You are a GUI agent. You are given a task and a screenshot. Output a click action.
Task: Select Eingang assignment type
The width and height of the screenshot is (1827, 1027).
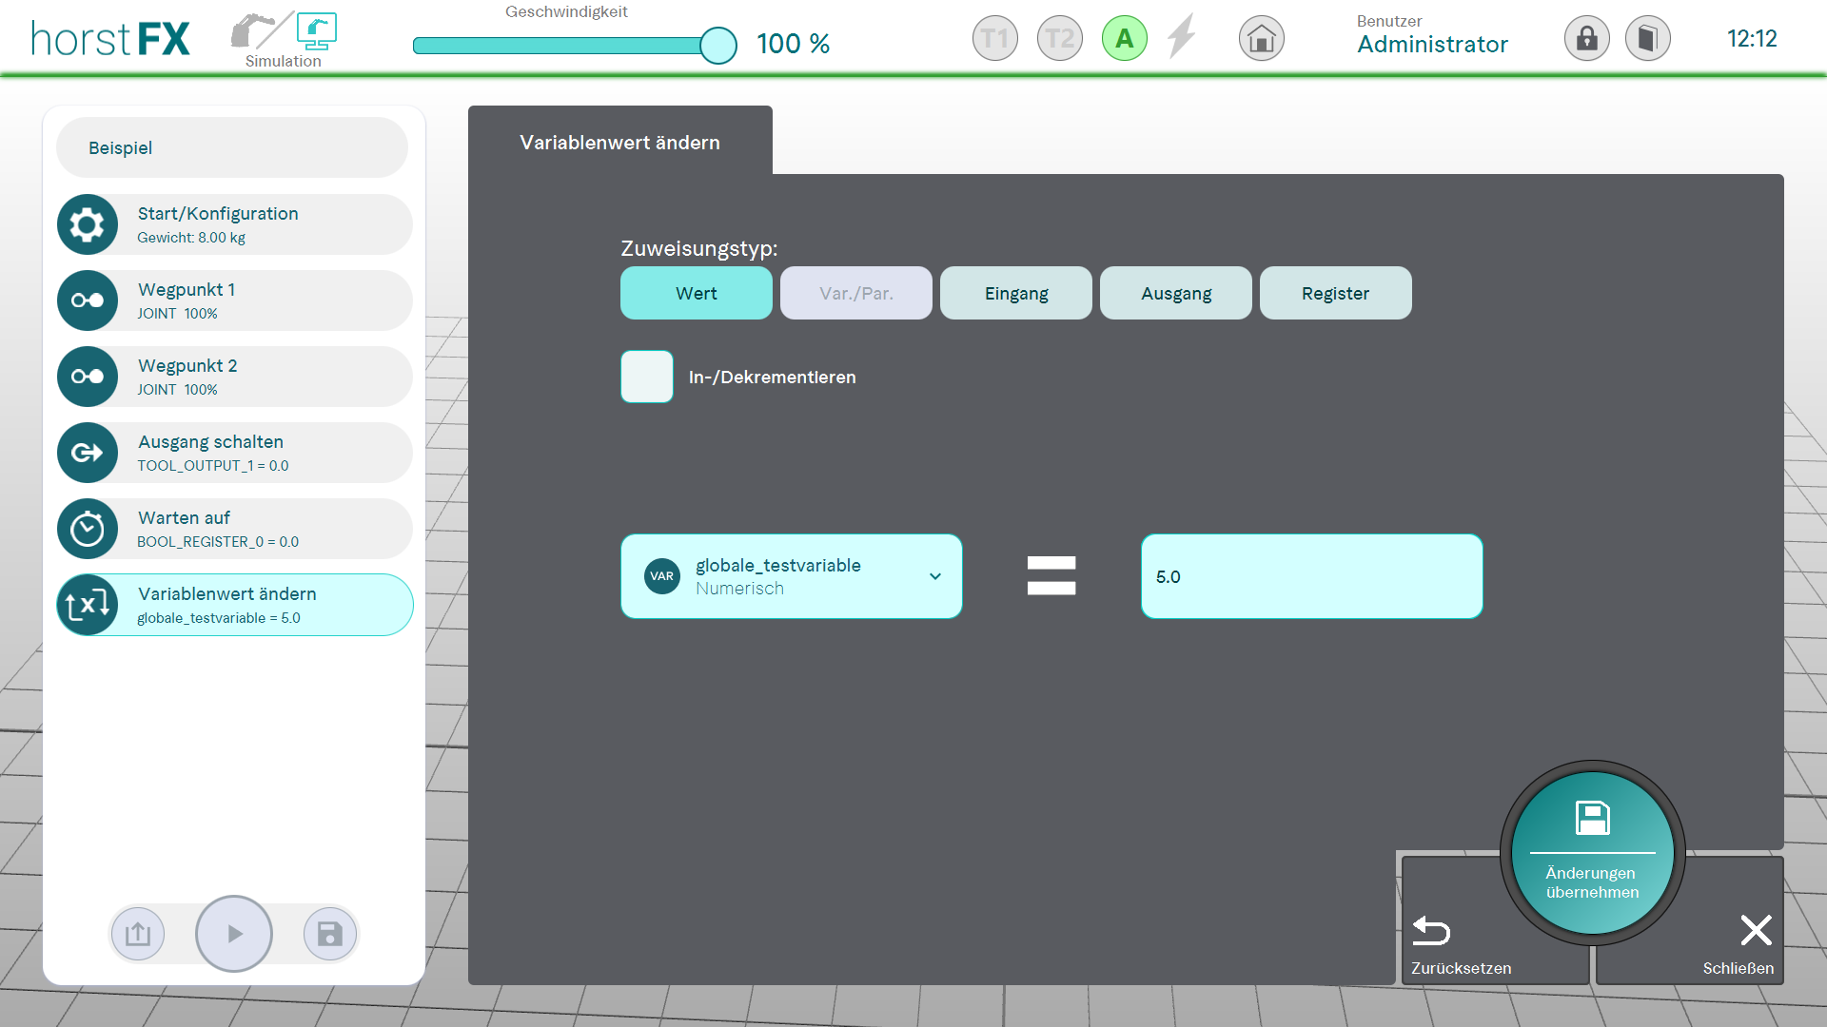coord(1015,293)
